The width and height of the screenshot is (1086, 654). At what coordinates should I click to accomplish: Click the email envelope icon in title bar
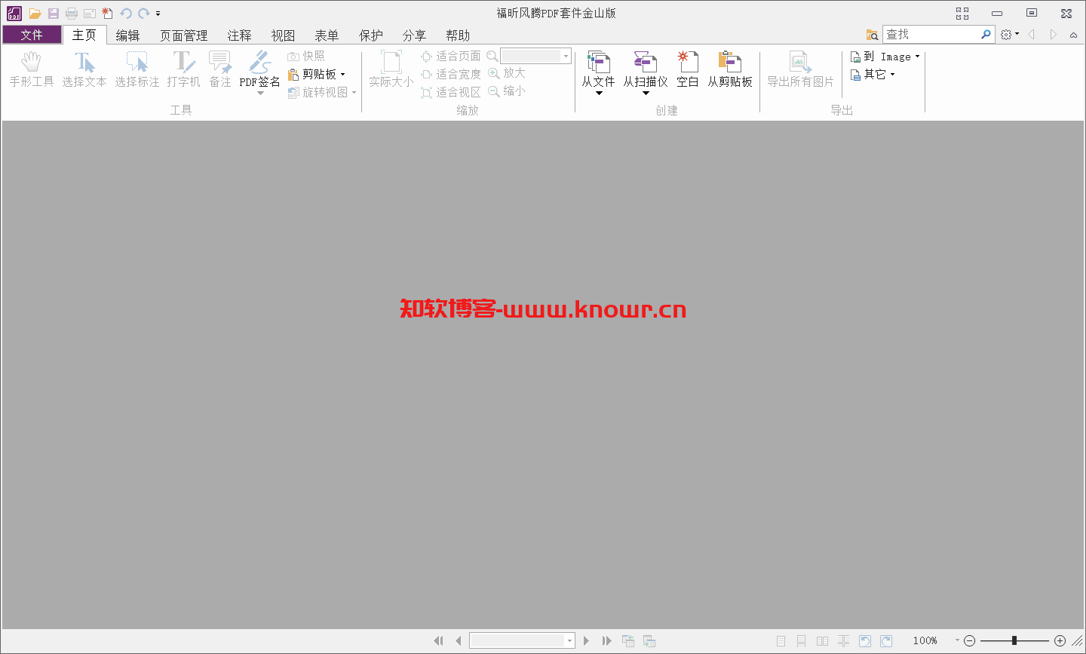pyautogui.click(x=90, y=14)
